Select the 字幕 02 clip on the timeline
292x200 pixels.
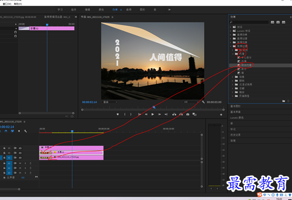pyautogui.click(x=77, y=153)
